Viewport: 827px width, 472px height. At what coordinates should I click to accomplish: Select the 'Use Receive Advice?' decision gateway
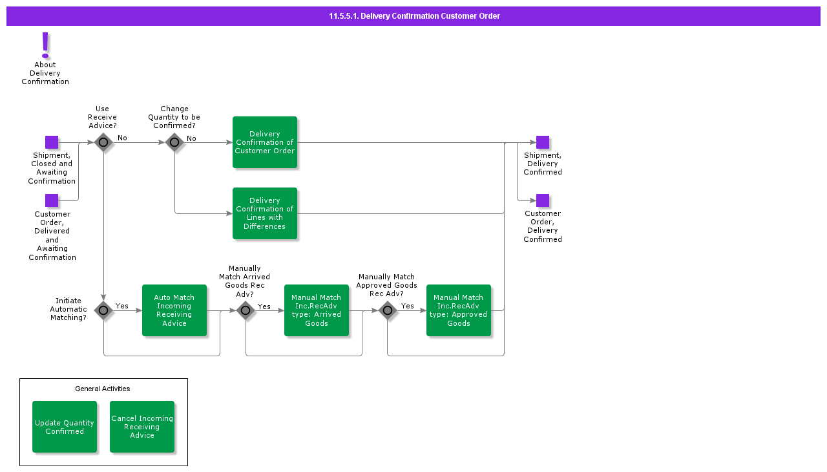tap(103, 142)
